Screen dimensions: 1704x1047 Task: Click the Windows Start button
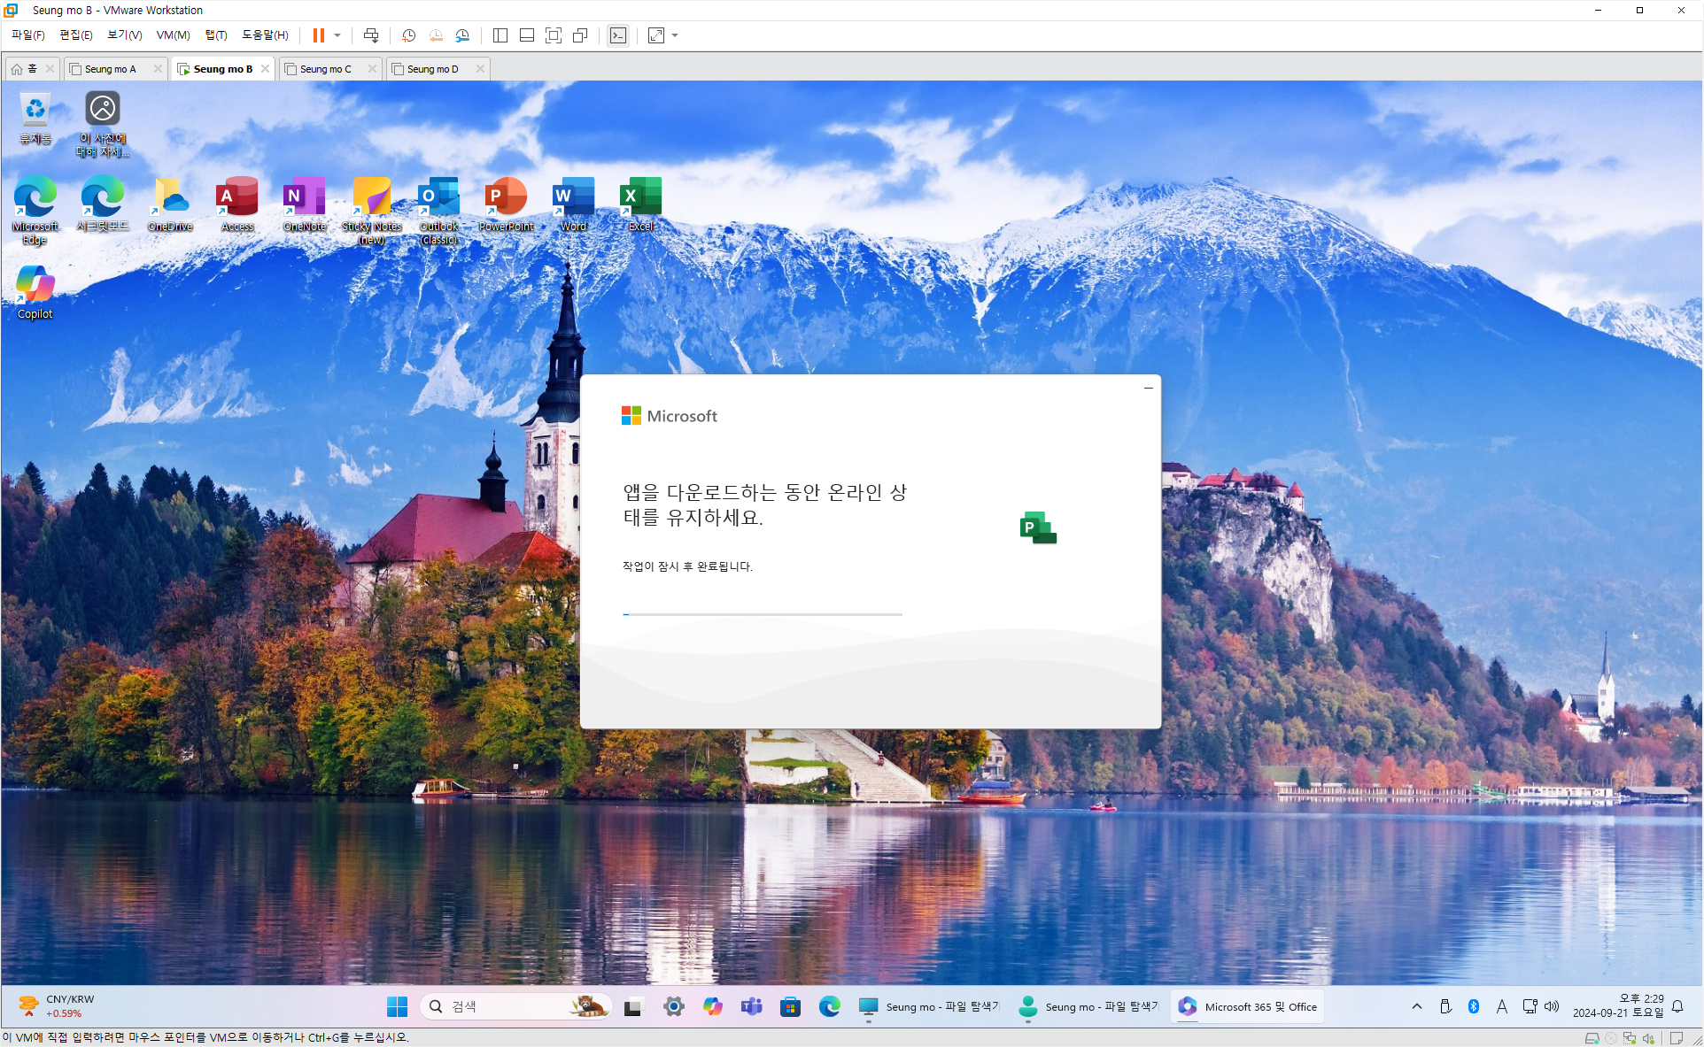pyautogui.click(x=397, y=1006)
